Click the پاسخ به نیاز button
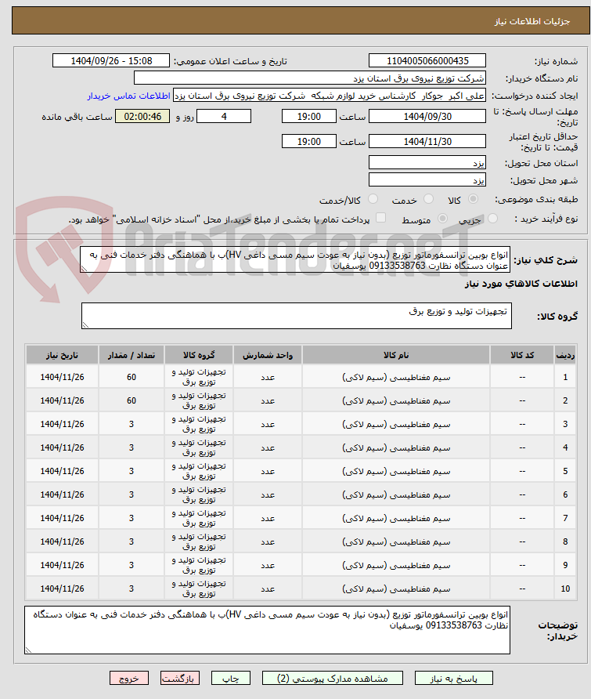 453,678
